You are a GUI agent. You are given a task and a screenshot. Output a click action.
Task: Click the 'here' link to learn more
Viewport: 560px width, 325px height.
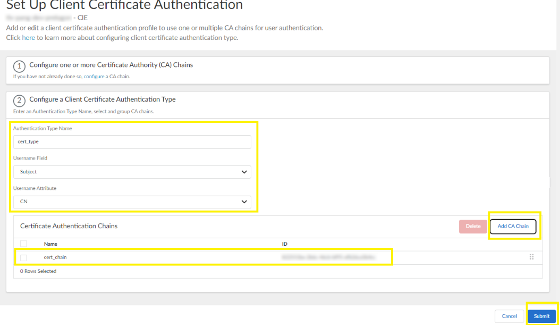28,37
